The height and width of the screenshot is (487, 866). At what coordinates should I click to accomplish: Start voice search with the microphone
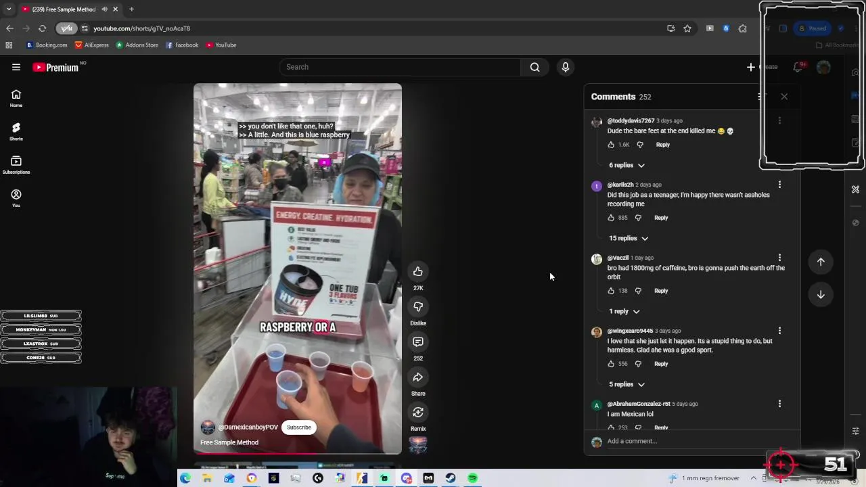click(x=566, y=67)
